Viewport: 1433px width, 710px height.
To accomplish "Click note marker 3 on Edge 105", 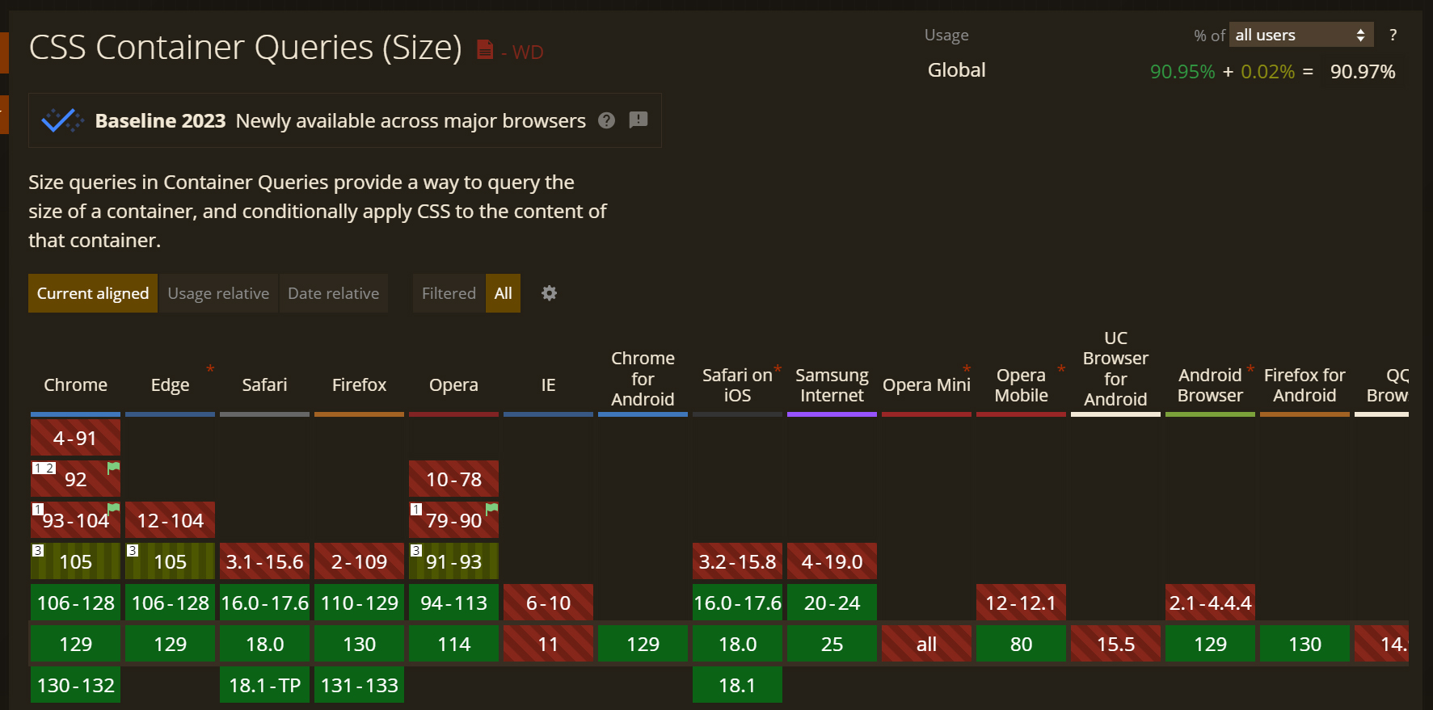I will point(133,550).
